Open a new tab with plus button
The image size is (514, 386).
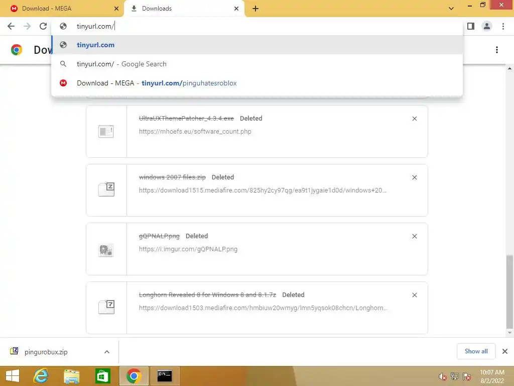255,9
